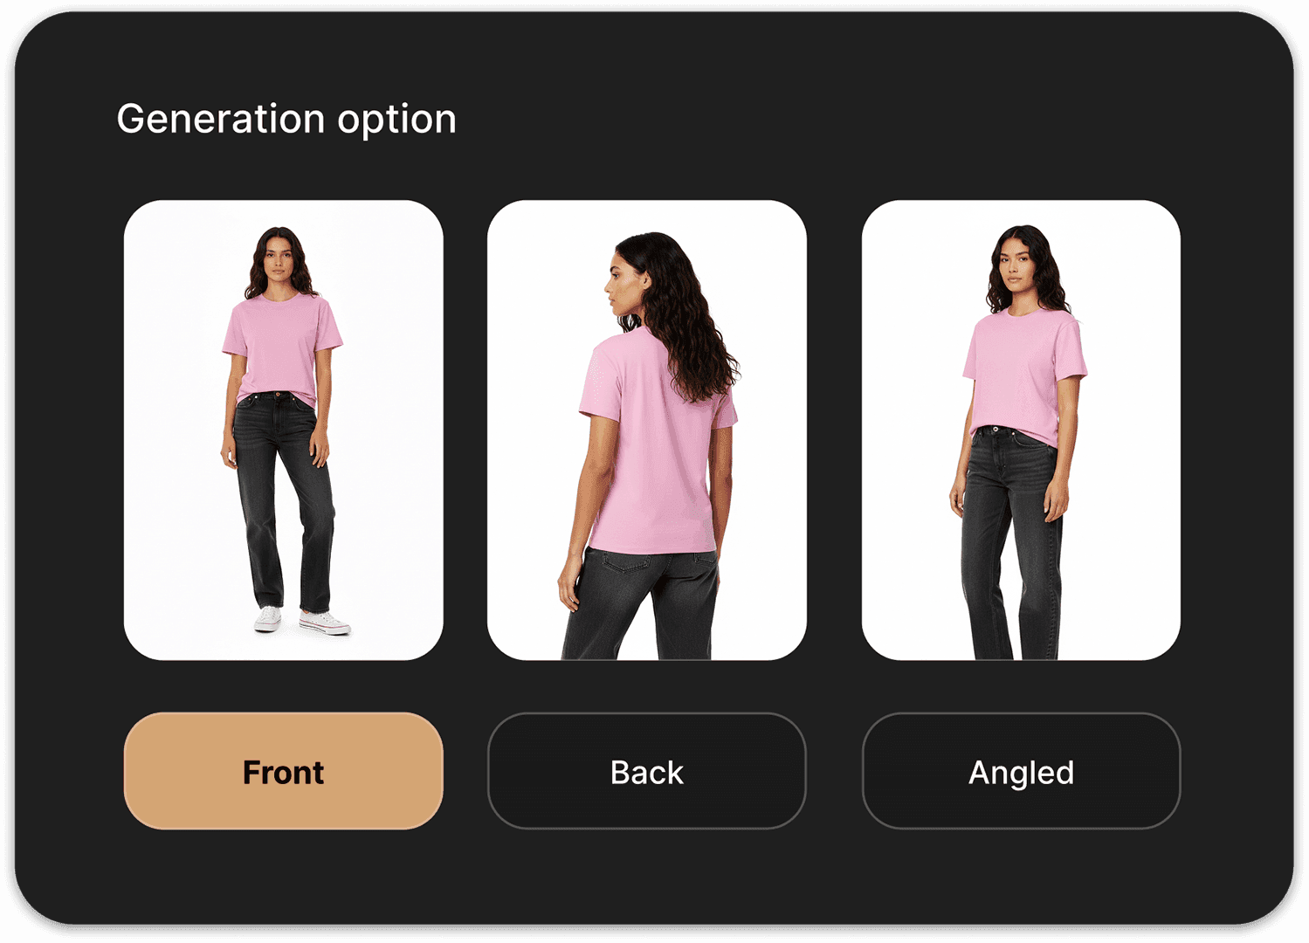Click the pink t-shirt in angled view image
Image resolution: width=1309 pixels, height=943 pixels.
pos(1022,375)
